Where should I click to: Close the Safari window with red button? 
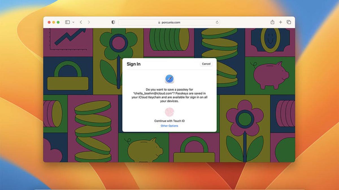pyautogui.click(x=49, y=22)
